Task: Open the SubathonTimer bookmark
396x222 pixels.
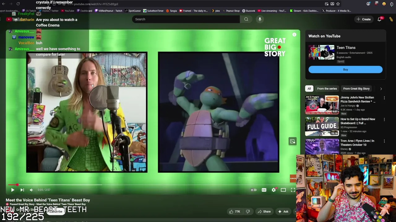Action: (153, 11)
